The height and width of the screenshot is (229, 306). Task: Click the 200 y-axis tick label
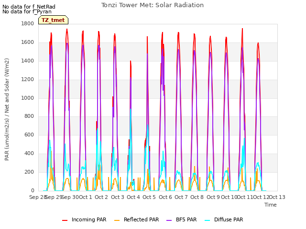[29, 172]
